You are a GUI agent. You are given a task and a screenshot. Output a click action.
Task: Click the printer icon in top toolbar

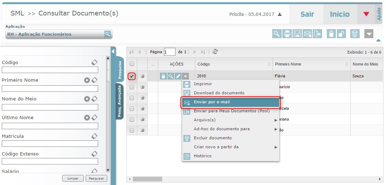287,34
